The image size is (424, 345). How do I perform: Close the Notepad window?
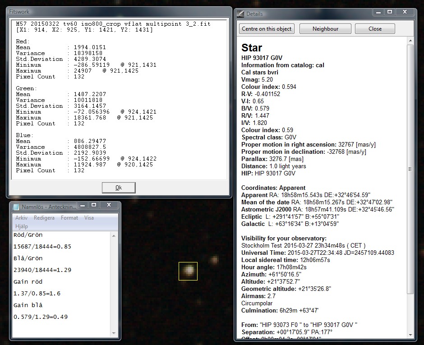[109, 205]
